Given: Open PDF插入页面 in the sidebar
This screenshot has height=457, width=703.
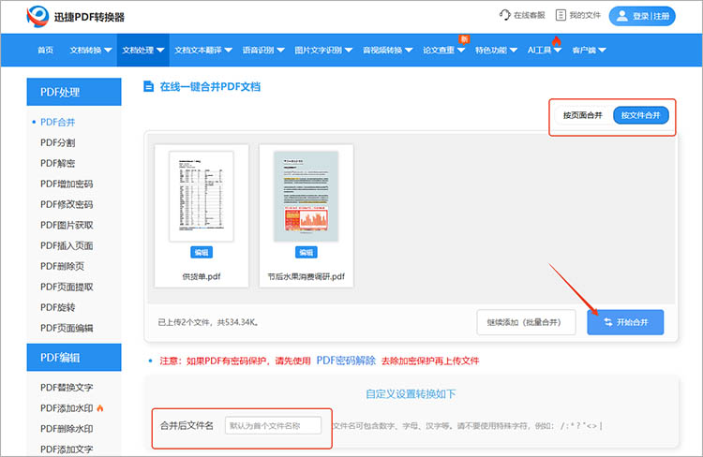Looking at the screenshot, I should (67, 245).
